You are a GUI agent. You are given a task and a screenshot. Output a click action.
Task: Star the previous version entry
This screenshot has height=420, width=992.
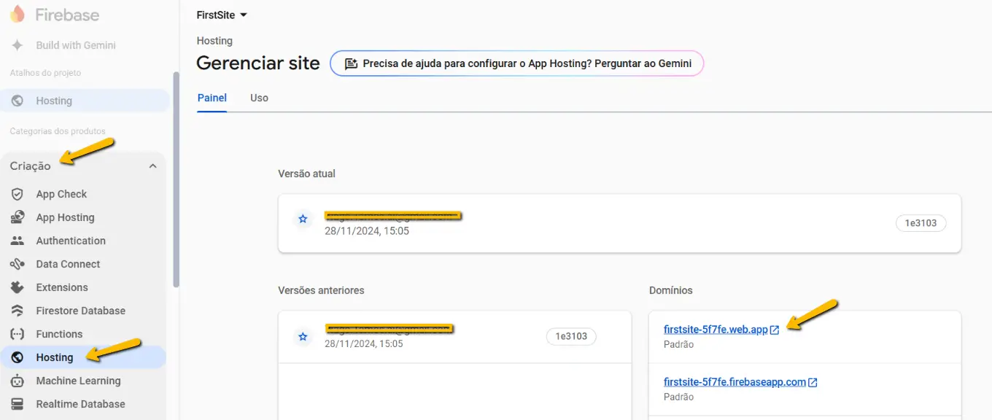303,336
